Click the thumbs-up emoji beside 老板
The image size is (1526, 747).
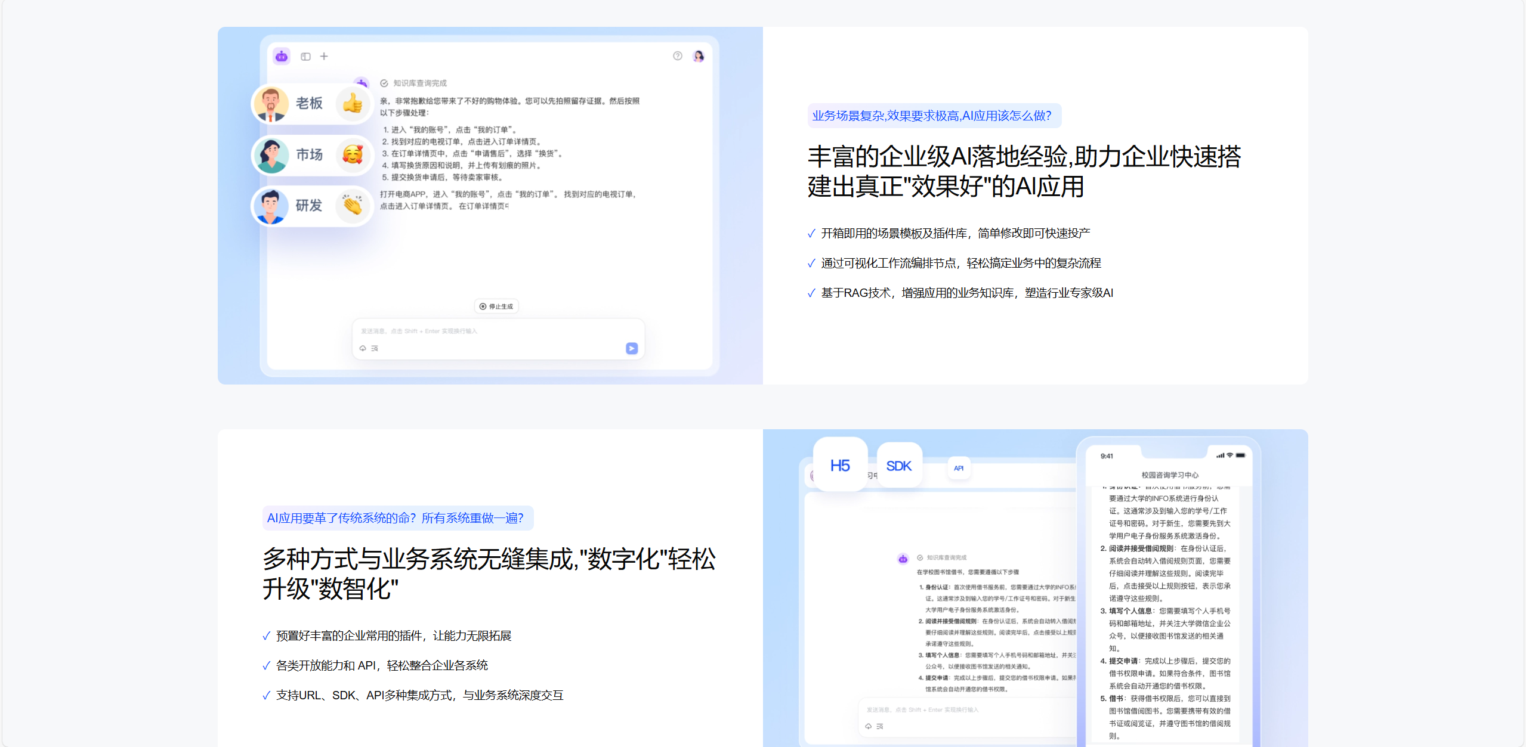point(353,104)
